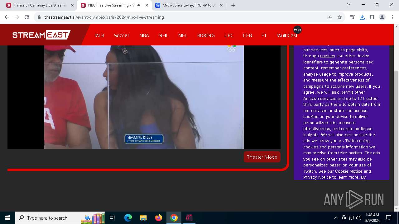
Task: Open the Cookie Notice link
Action: [349, 171]
